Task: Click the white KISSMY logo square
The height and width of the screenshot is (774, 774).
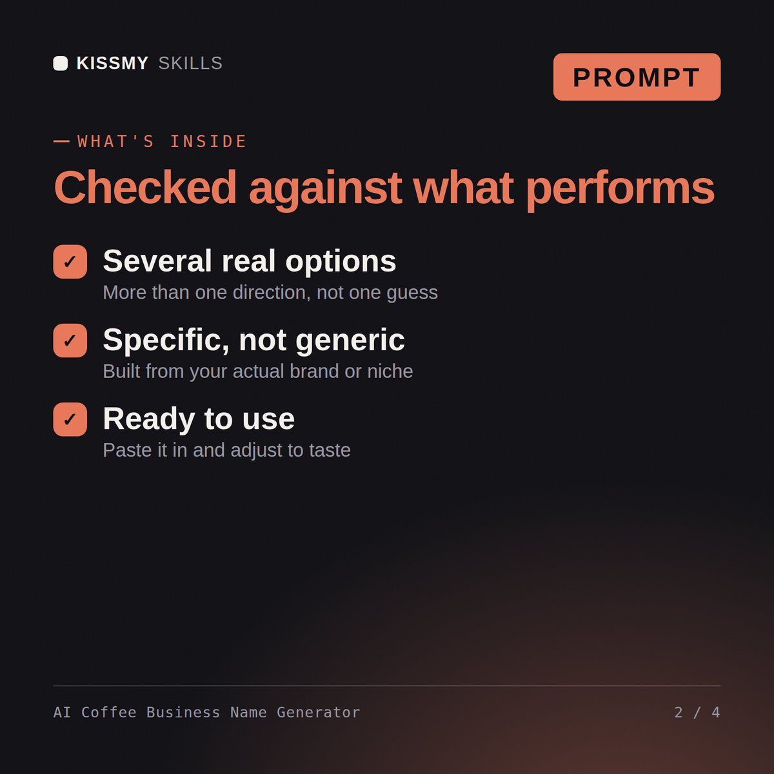Action: click(61, 63)
